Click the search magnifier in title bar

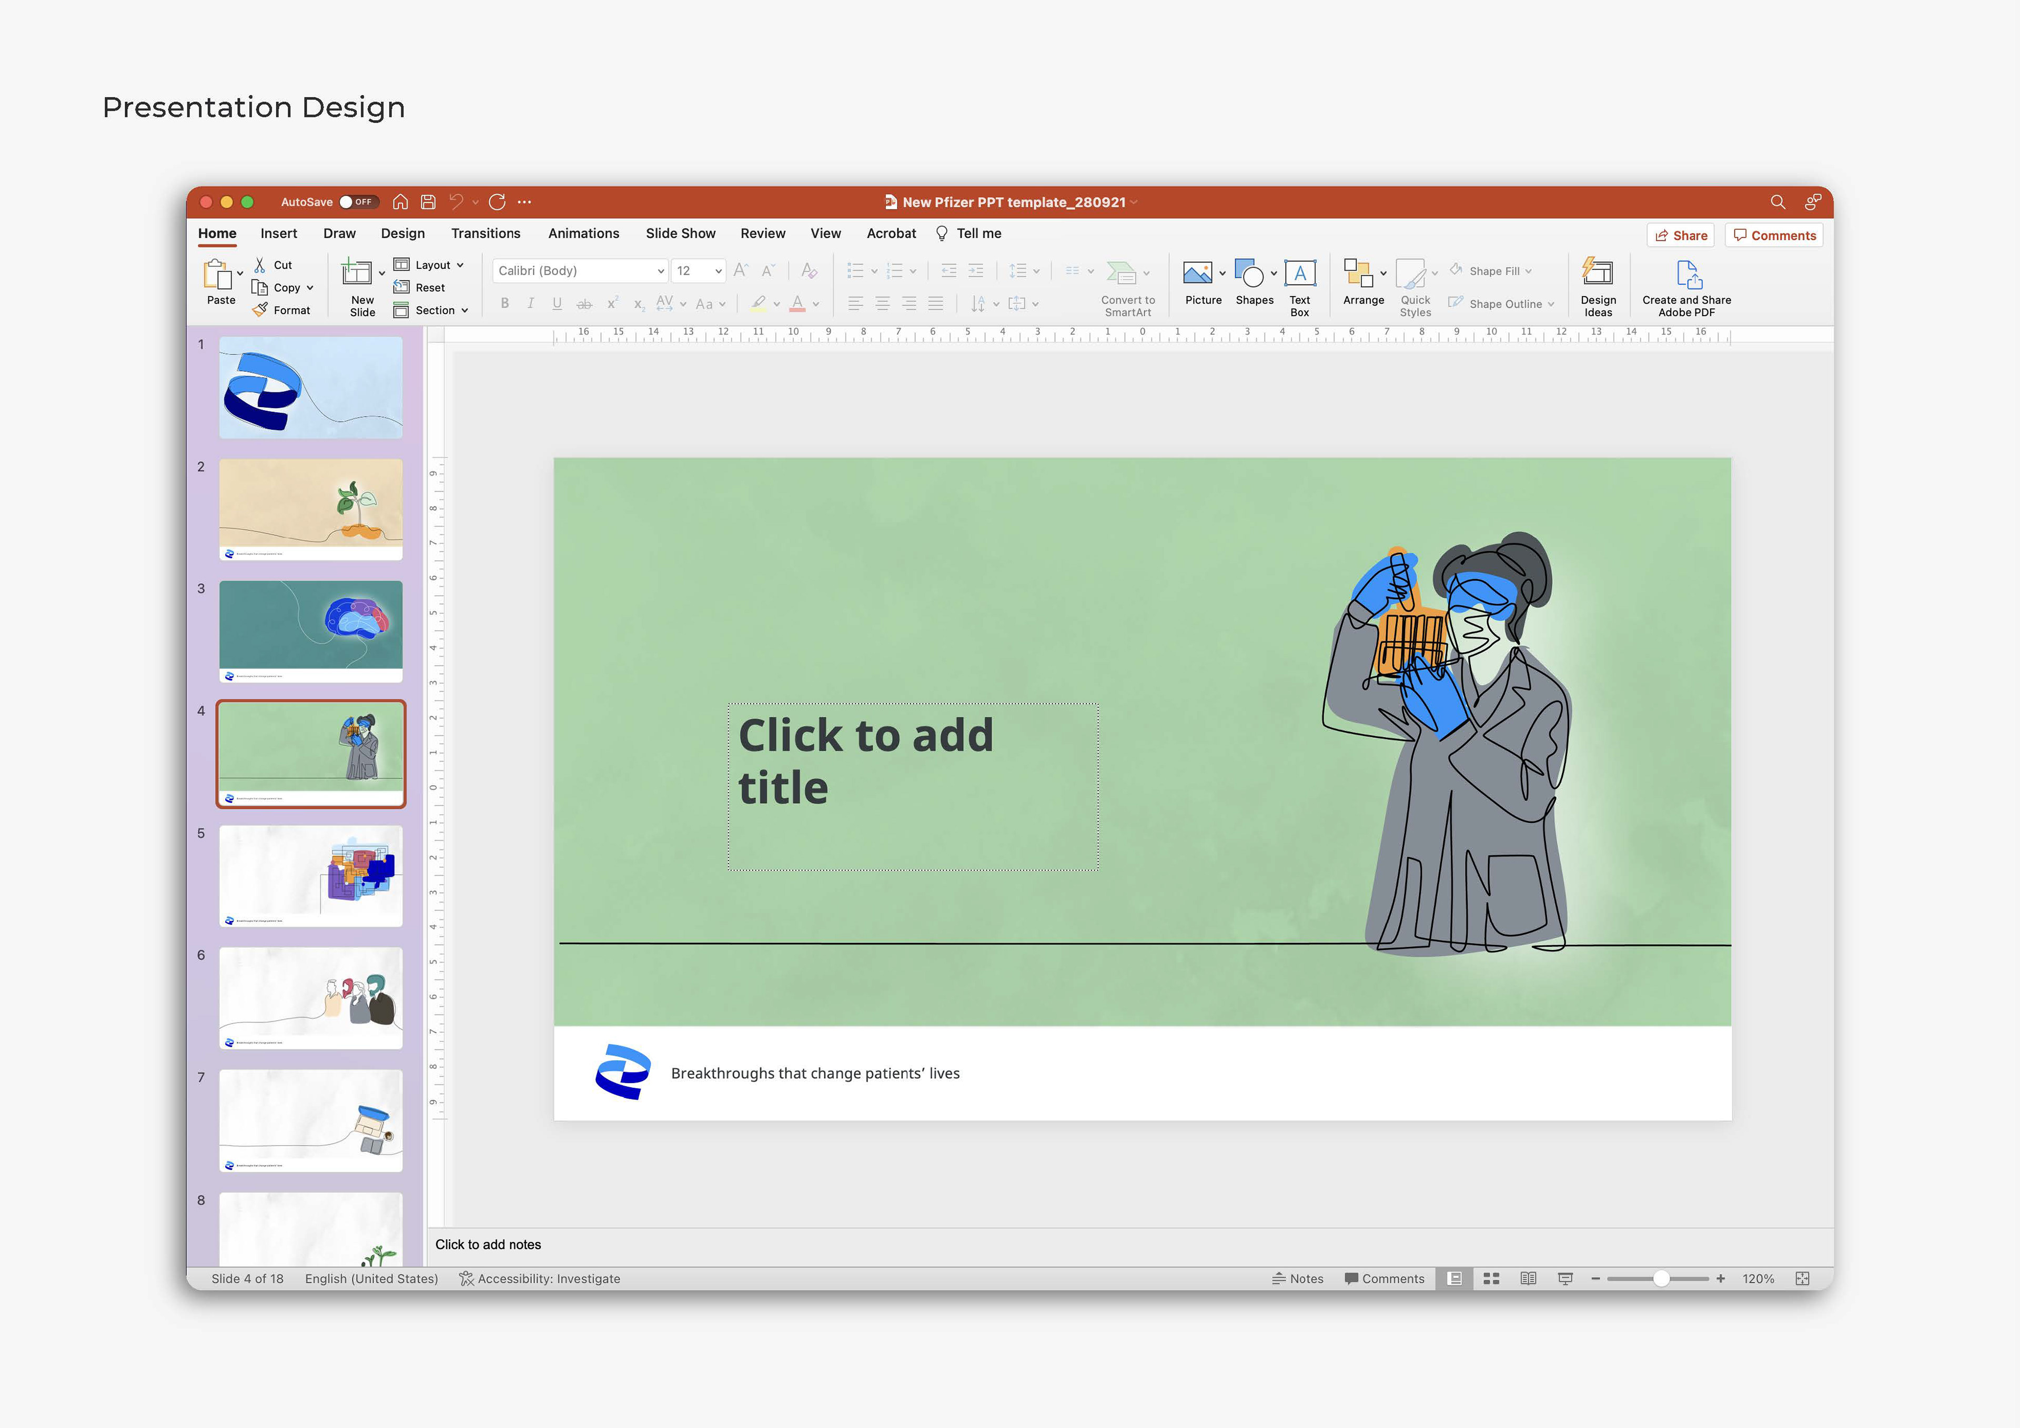click(1777, 201)
